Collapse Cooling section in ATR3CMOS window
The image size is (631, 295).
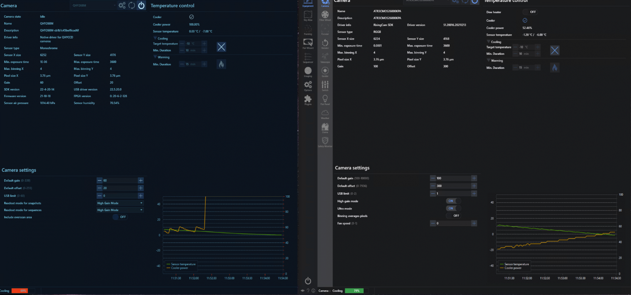(x=488, y=42)
